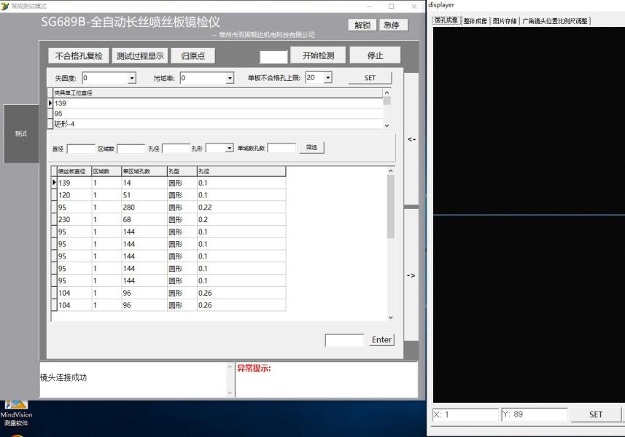This screenshot has width=625, height=437.
Task: Start inspection with 开始检测 button
Action: [x=318, y=55]
